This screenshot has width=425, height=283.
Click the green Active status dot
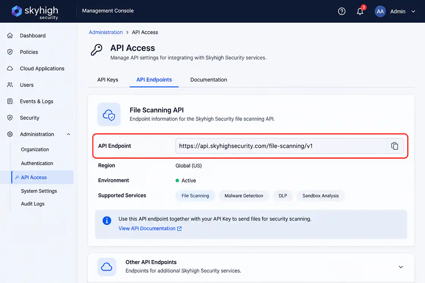[x=177, y=180]
